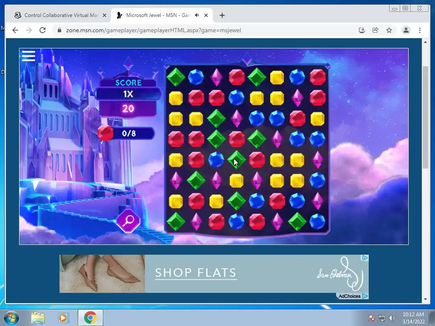Click the 0/8 red gem goal counter
Screen dimensions: 435x326
coord(129,133)
